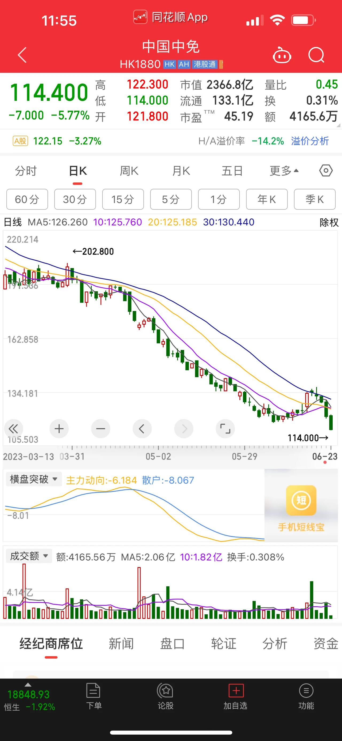342x741 pixels.
Task: Move chart to earlier dates
Action: click(x=142, y=429)
